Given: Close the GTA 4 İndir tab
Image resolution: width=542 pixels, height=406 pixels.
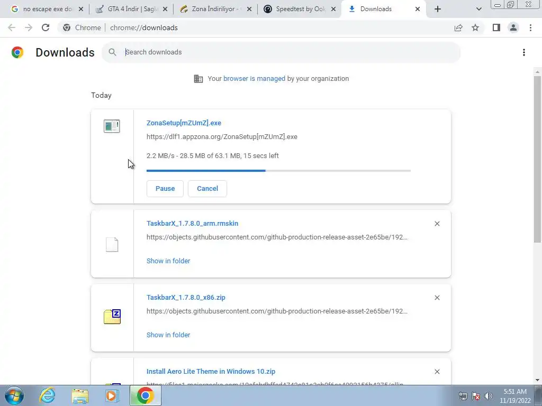Looking at the screenshot, I should (x=165, y=9).
